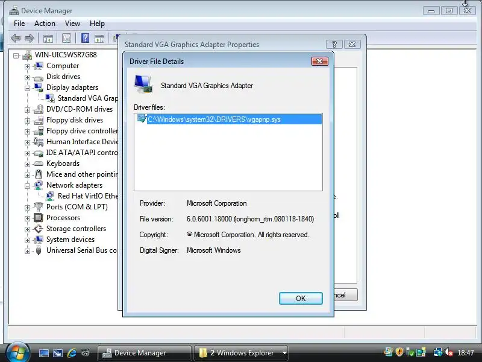
Task: Select the Display adapters category icon
Action: coord(39,87)
